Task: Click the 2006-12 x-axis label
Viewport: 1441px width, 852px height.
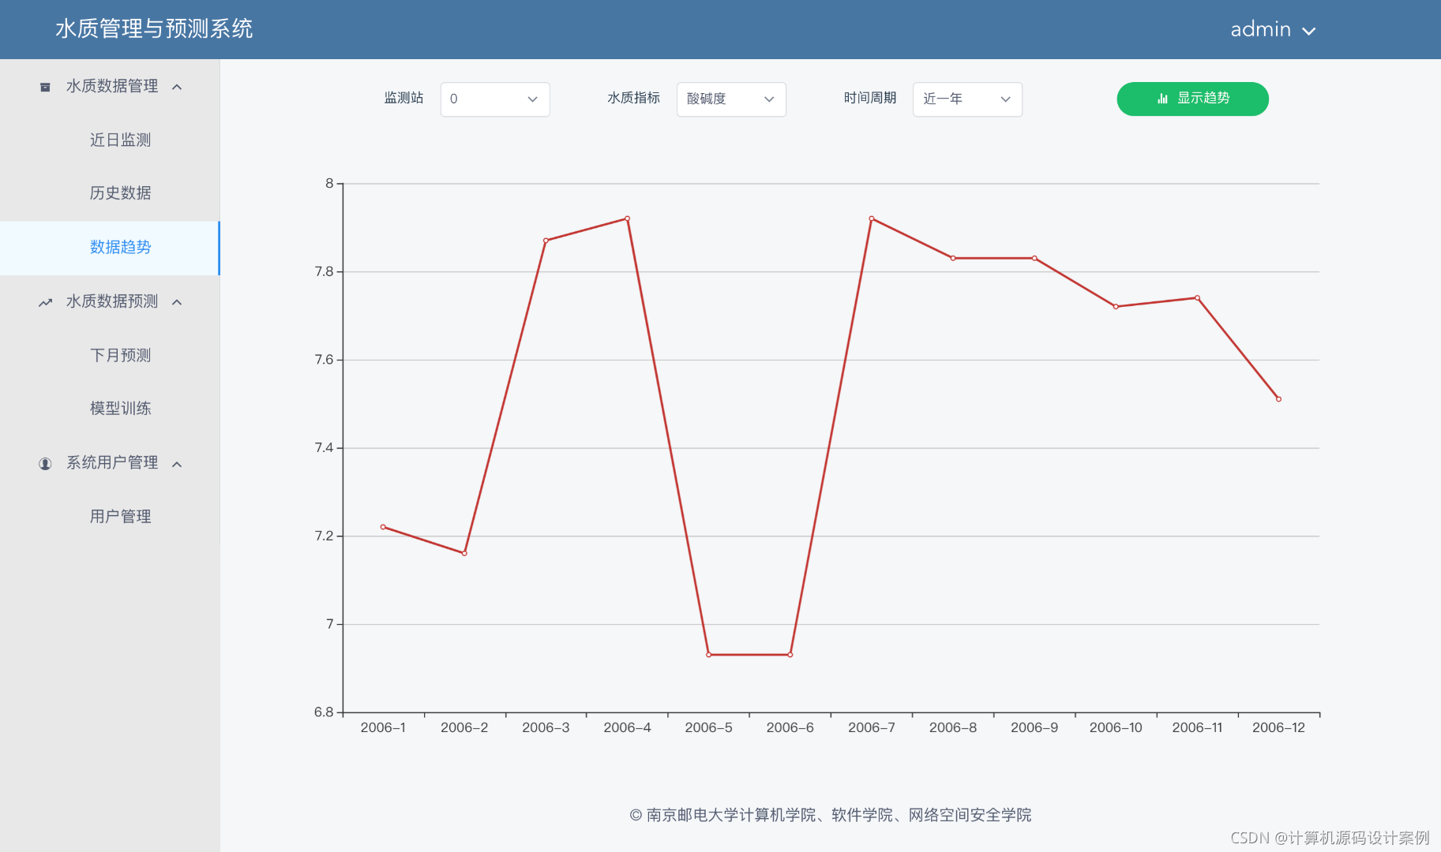Action: click(1278, 727)
